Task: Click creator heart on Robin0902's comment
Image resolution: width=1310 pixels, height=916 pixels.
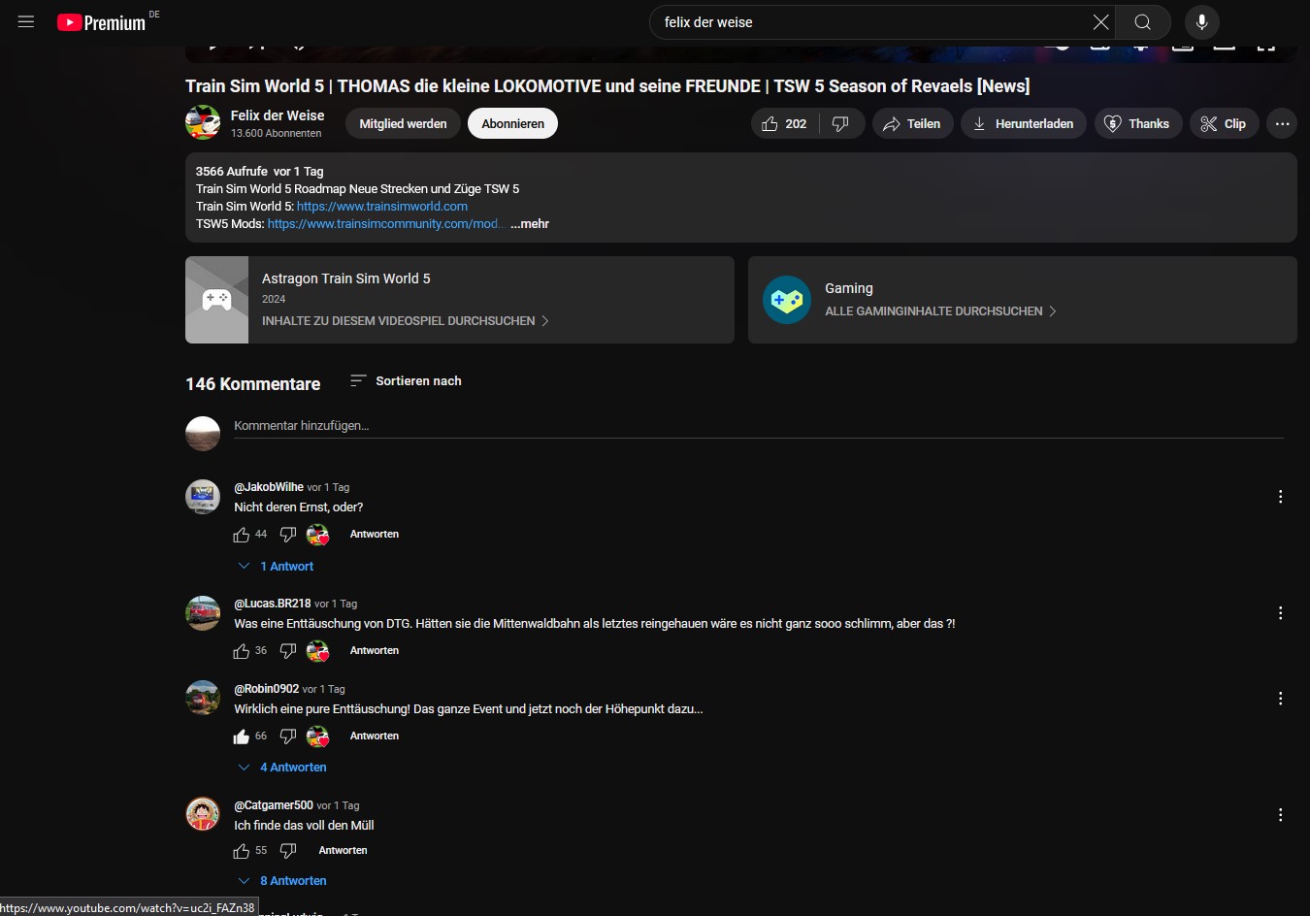Action: 317,736
